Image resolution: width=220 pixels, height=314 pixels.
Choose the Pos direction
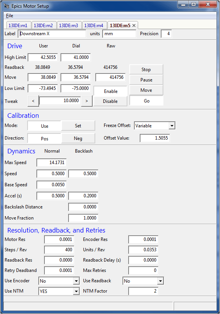[44, 138]
